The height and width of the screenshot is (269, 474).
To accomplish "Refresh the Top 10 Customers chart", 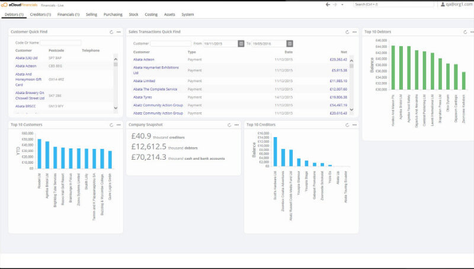I will 111,125.
